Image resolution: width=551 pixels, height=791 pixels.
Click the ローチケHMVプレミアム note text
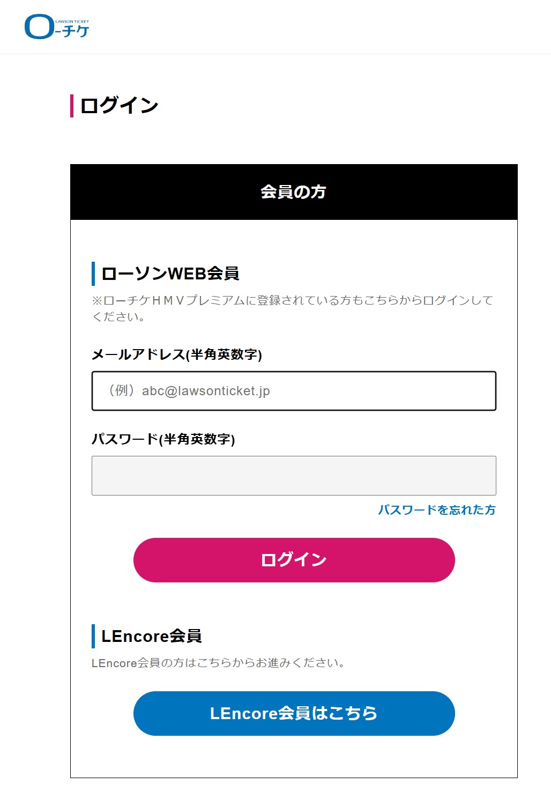[x=293, y=308]
